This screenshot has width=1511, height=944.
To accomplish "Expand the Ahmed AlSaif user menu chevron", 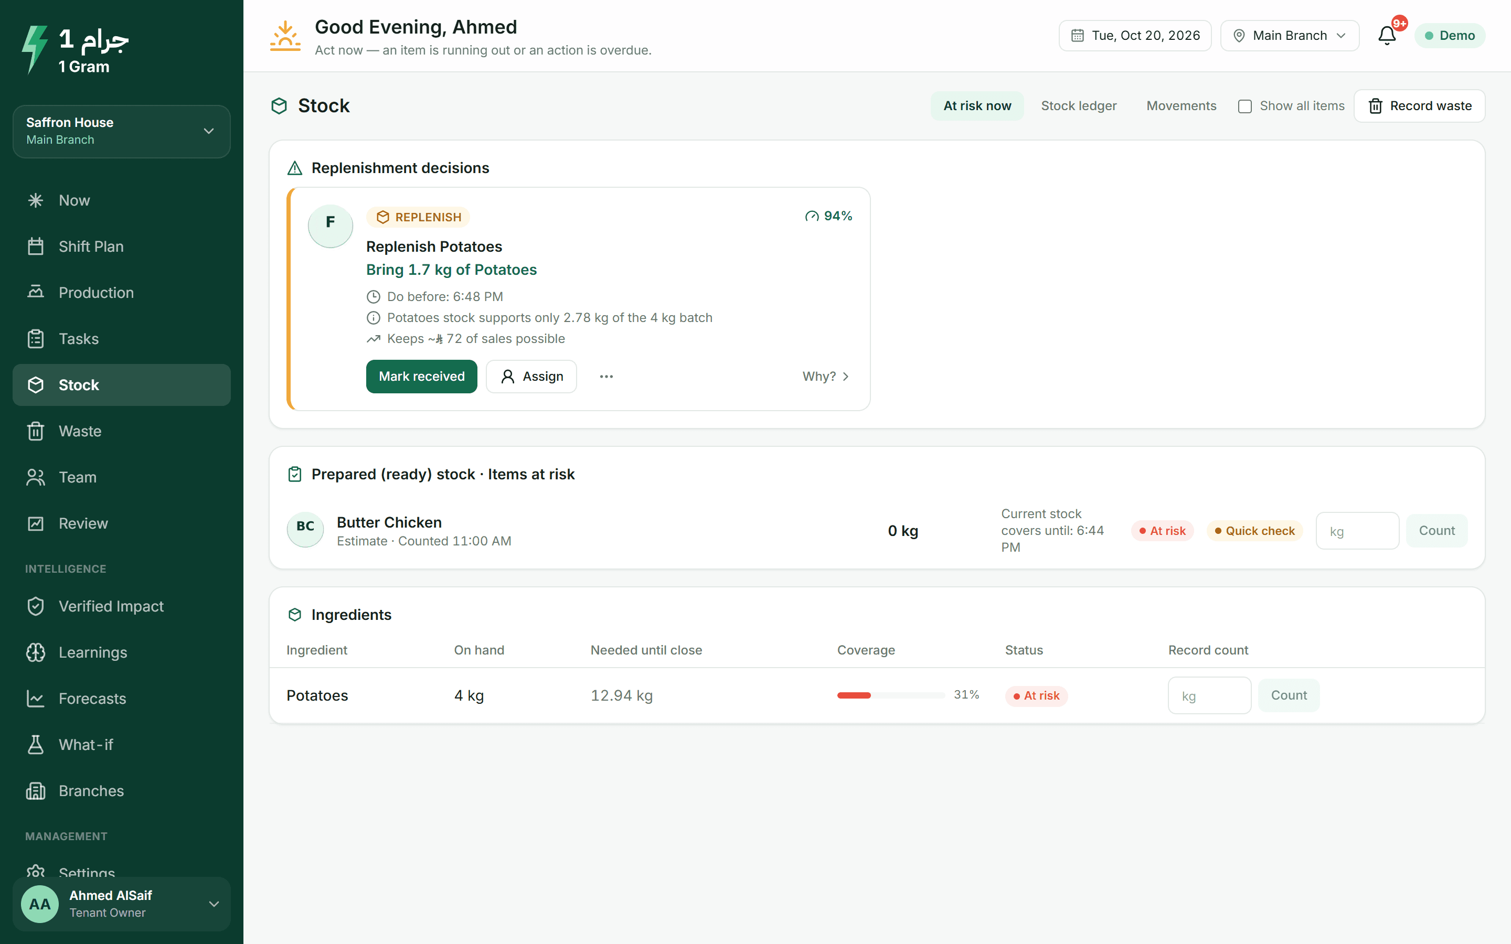I will click(214, 904).
